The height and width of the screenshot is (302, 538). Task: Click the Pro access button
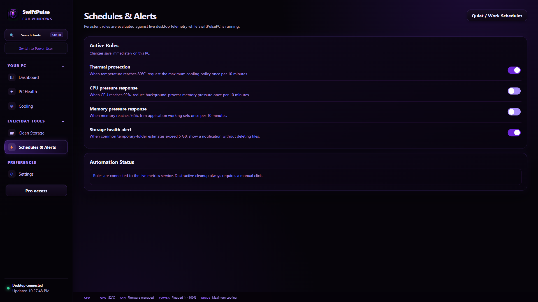[x=36, y=191]
